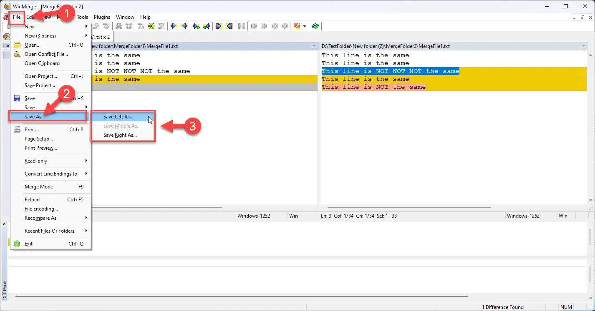Go to Last Difference toolbar icon
The height and width of the screenshot is (311, 595).
161,26
